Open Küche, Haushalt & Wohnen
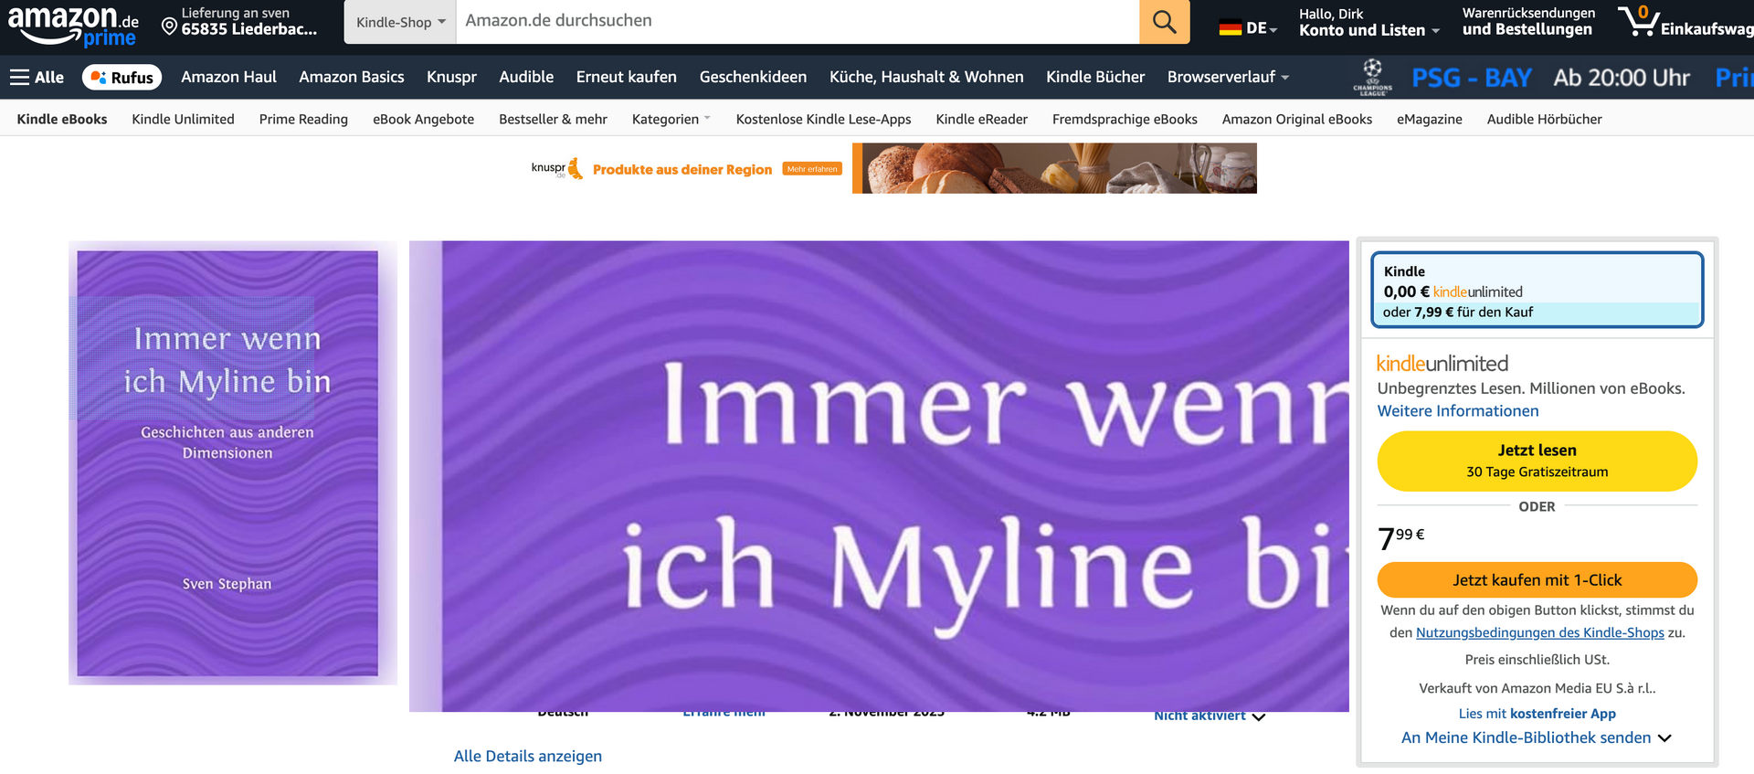The width and height of the screenshot is (1754, 774). point(926,78)
